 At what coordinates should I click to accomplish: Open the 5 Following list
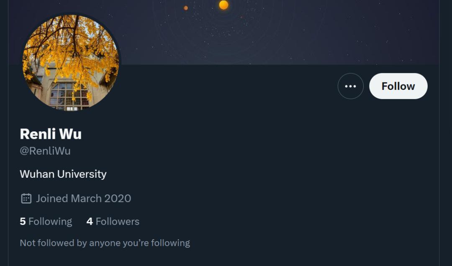click(x=46, y=221)
